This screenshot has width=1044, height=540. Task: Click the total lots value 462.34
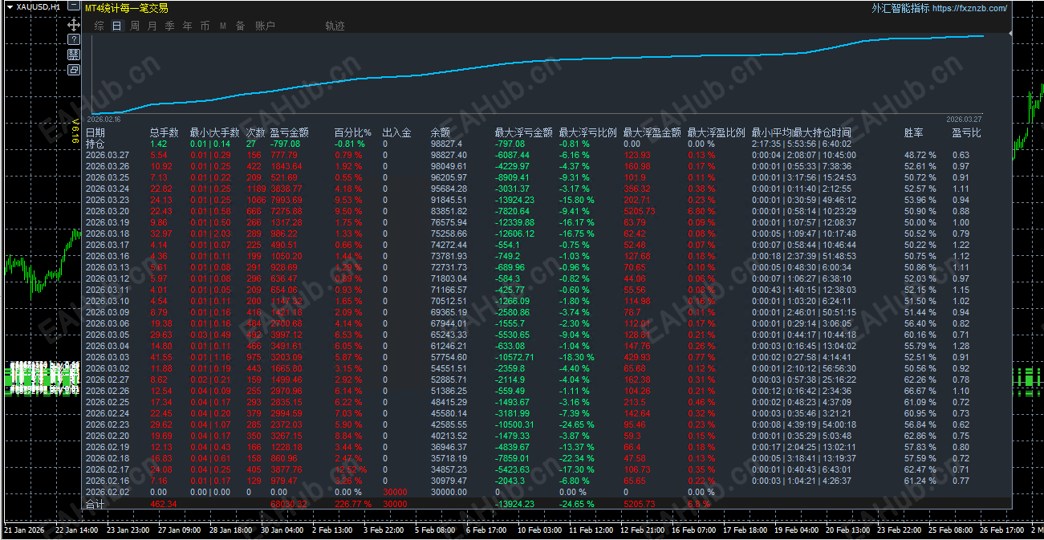click(x=164, y=504)
